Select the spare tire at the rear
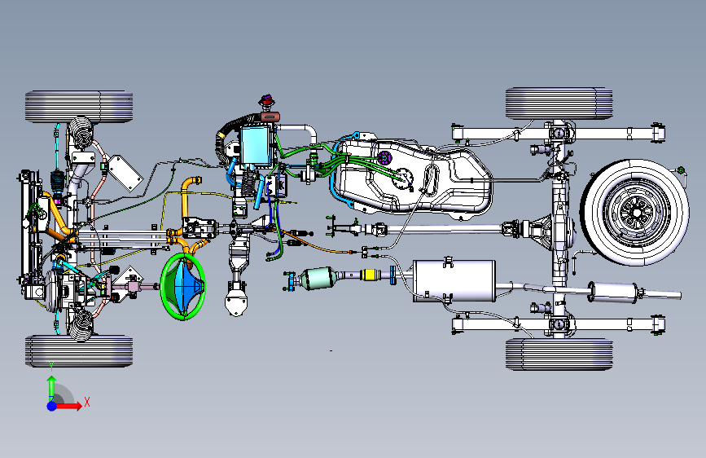Viewport: 706px width, 458px height. click(x=635, y=213)
